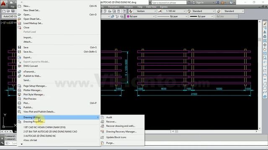Open the Standard multileader style dropdown
The height and width of the screenshot is (150, 268).
click(243, 11)
